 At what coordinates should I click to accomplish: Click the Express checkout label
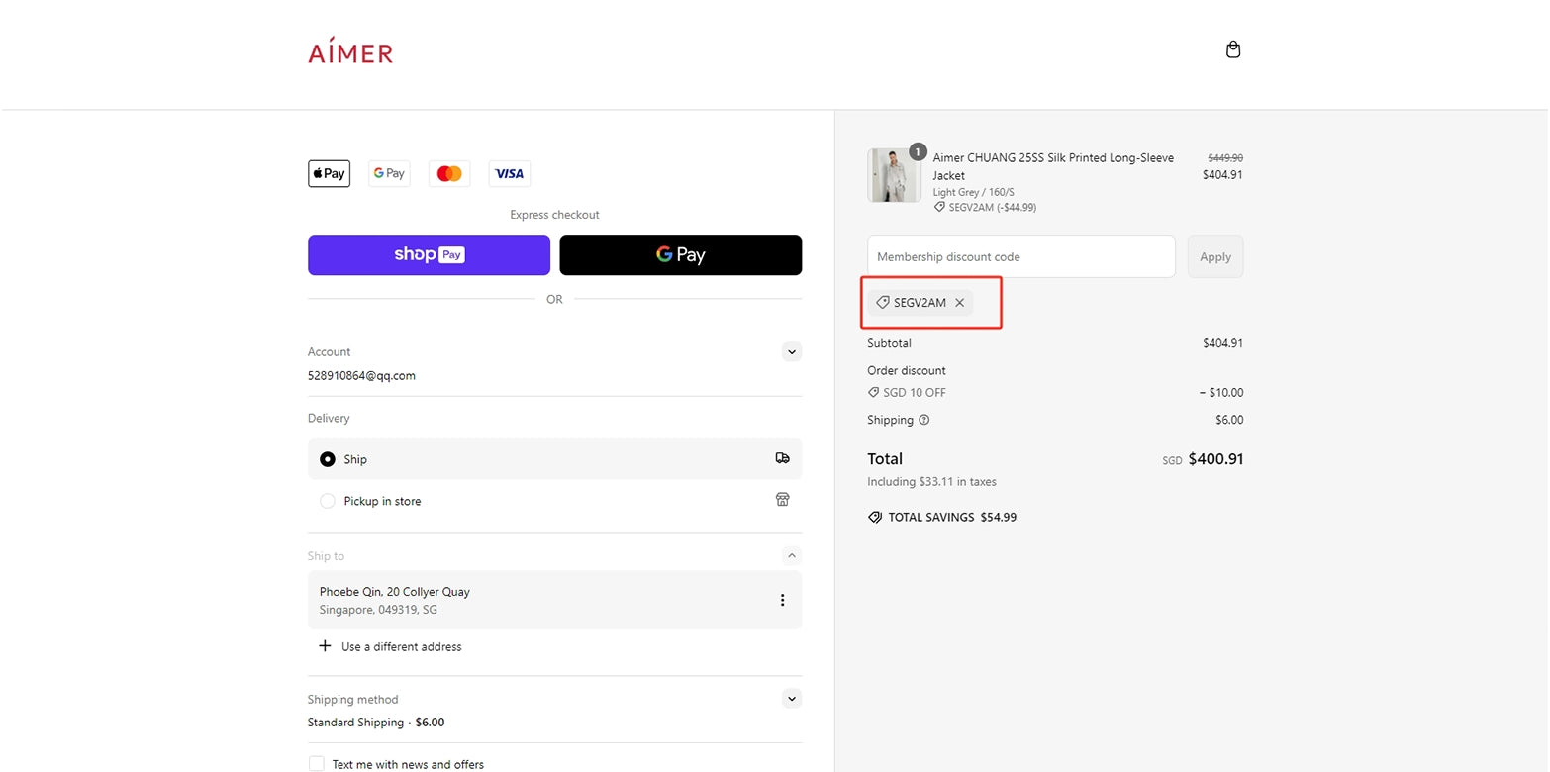pos(554,215)
